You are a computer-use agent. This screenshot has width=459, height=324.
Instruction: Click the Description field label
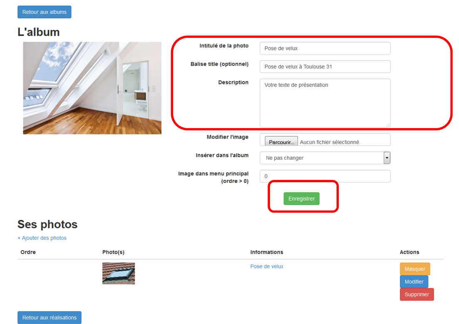tap(233, 82)
